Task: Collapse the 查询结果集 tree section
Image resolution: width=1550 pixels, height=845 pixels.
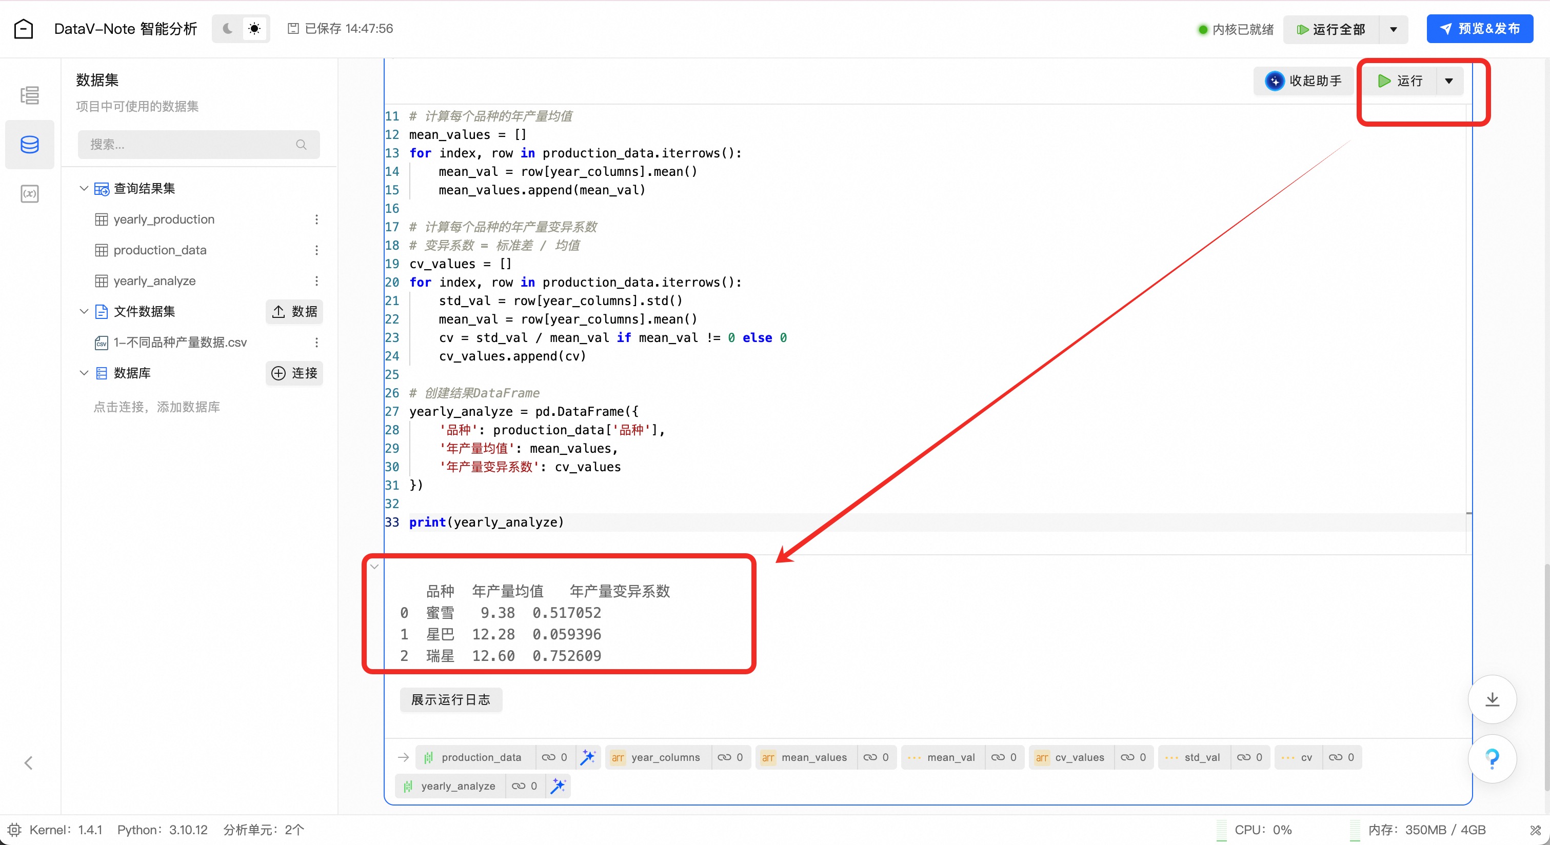Action: 84,188
